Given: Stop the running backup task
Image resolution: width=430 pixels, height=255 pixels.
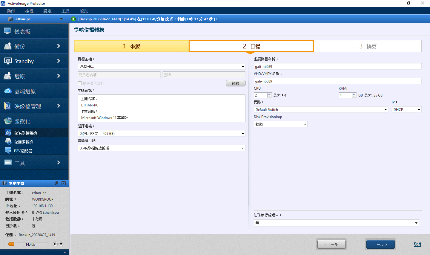Looking at the screenshot, I should pyautogui.click(x=61, y=244).
